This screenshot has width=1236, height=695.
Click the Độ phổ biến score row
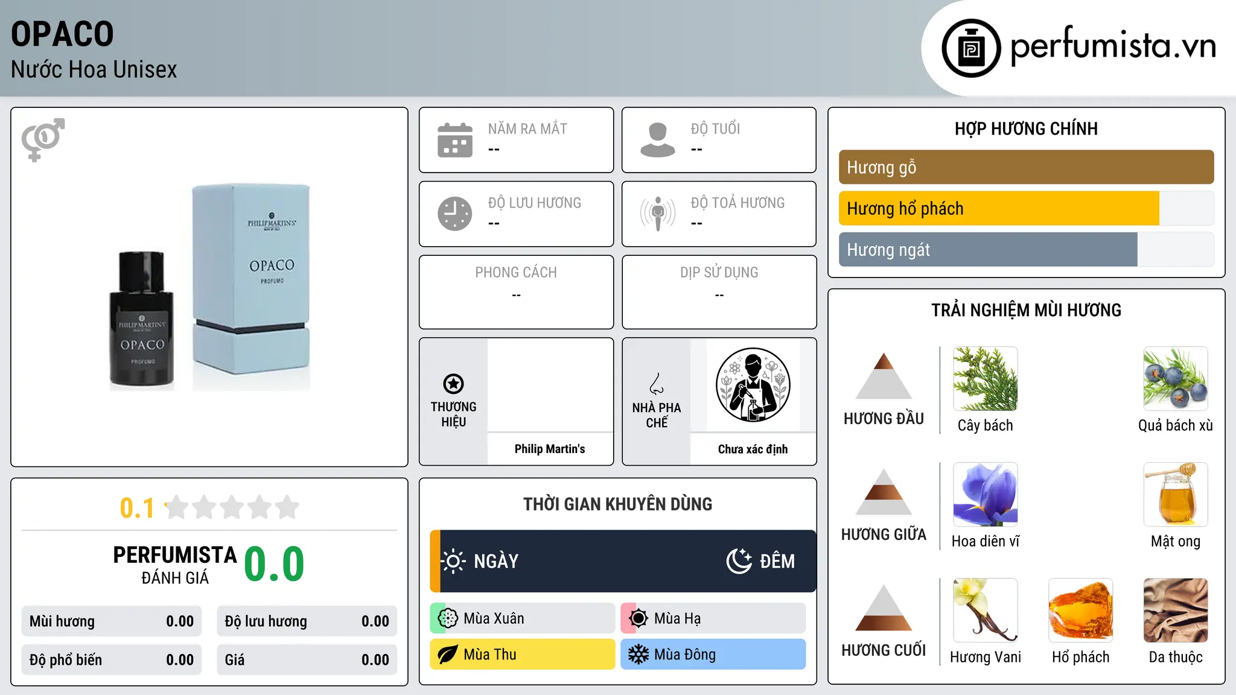point(112,660)
